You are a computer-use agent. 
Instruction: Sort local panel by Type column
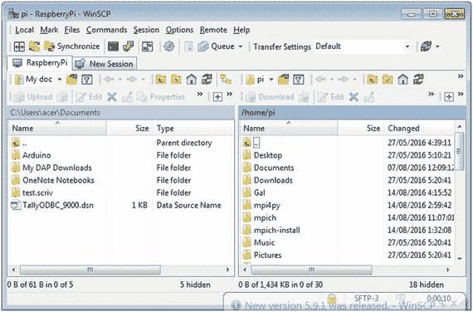[x=193, y=129]
